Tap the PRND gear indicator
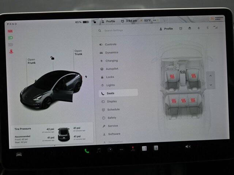This screenshot has width=234, height=175. click(x=12, y=24)
